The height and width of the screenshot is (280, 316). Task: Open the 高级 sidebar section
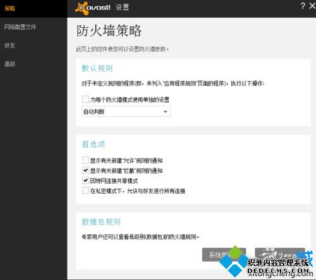point(9,64)
